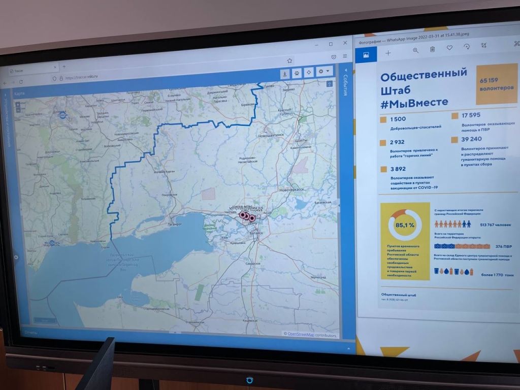Click the 65 159 волонтеров orange box

(x=497, y=84)
